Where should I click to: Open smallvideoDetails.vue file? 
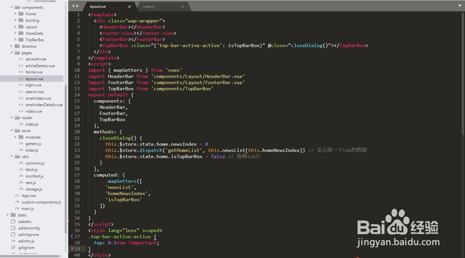point(44,105)
